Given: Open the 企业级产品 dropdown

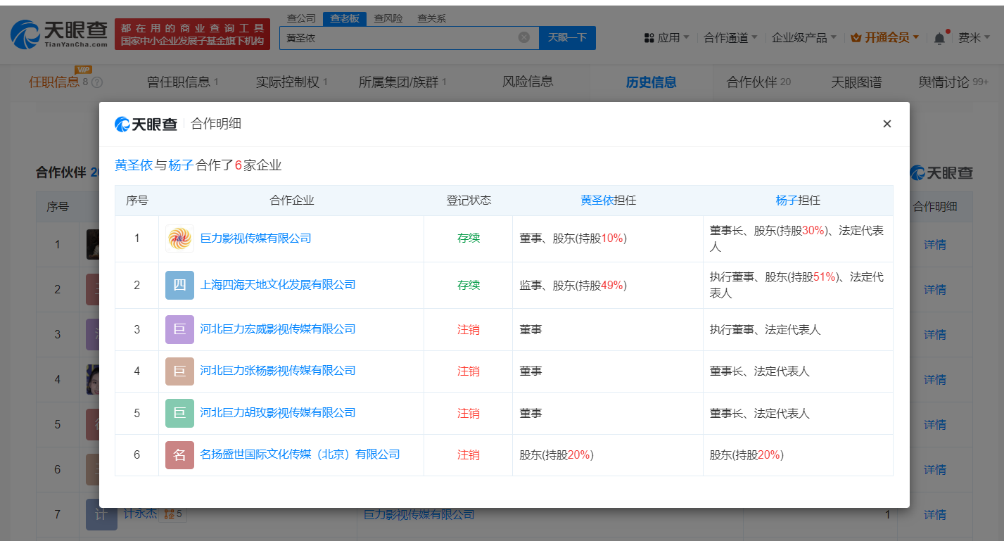Looking at the screenshot, I should (x=804, y=38).
